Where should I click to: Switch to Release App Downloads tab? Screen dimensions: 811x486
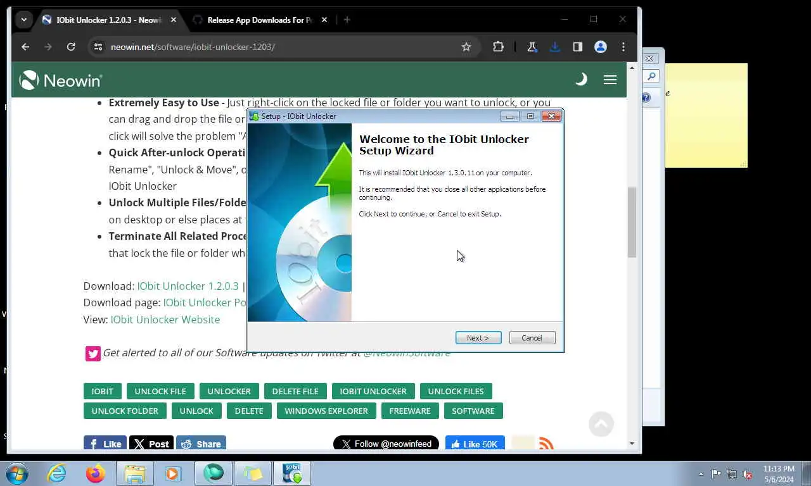point(260,20)
